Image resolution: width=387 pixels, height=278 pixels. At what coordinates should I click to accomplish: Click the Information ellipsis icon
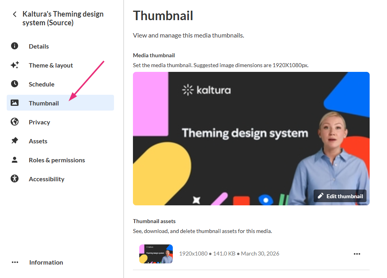coord(15,262)
